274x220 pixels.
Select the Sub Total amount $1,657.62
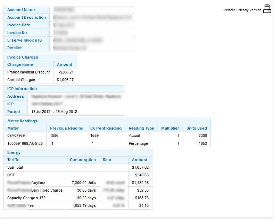tap(140, 167)
